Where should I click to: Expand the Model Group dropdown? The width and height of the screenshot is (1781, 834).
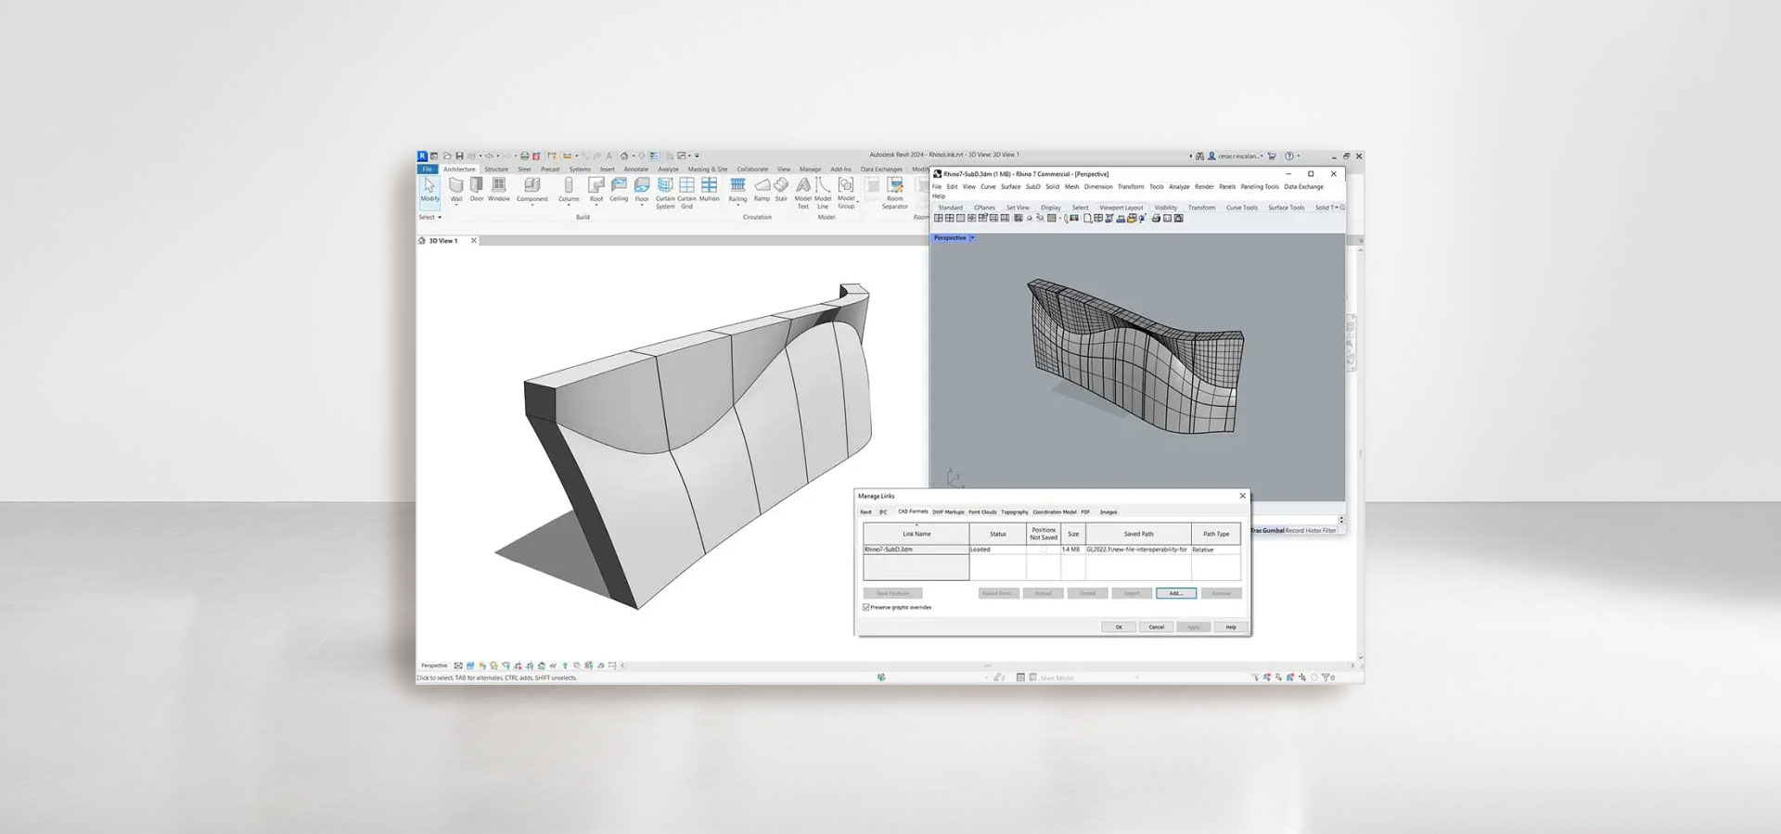[x=857, y=201]
